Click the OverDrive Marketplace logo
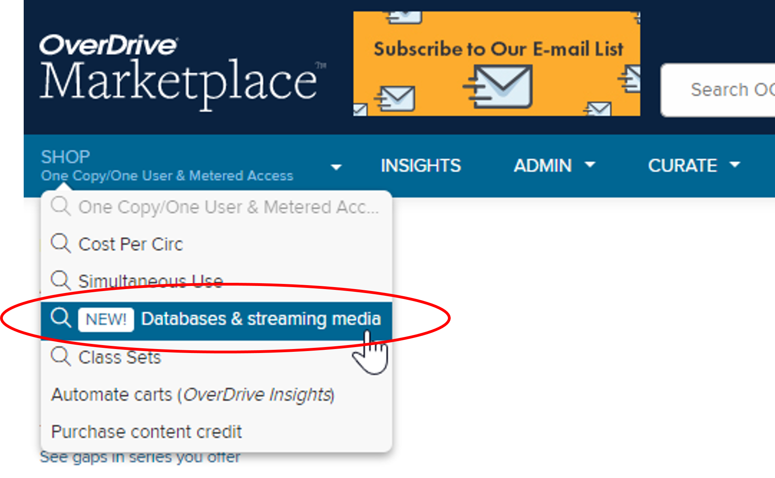Viewport: 775px width, 478px height. pos(182,72)
